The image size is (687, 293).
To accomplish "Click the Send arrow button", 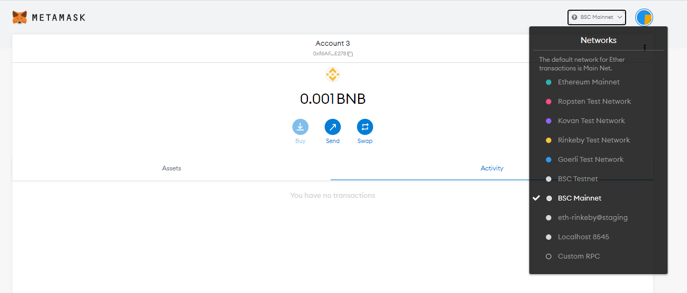I will click(x=333, y=127).
